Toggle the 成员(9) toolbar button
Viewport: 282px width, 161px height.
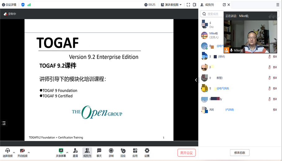(x=87, y=153)
